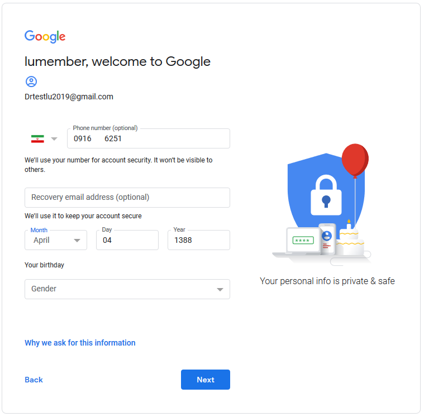Click the birthday cake illustration

[350, 239]
